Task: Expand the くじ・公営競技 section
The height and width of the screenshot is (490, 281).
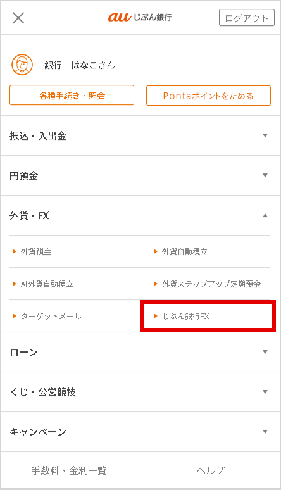Action: 140,392
